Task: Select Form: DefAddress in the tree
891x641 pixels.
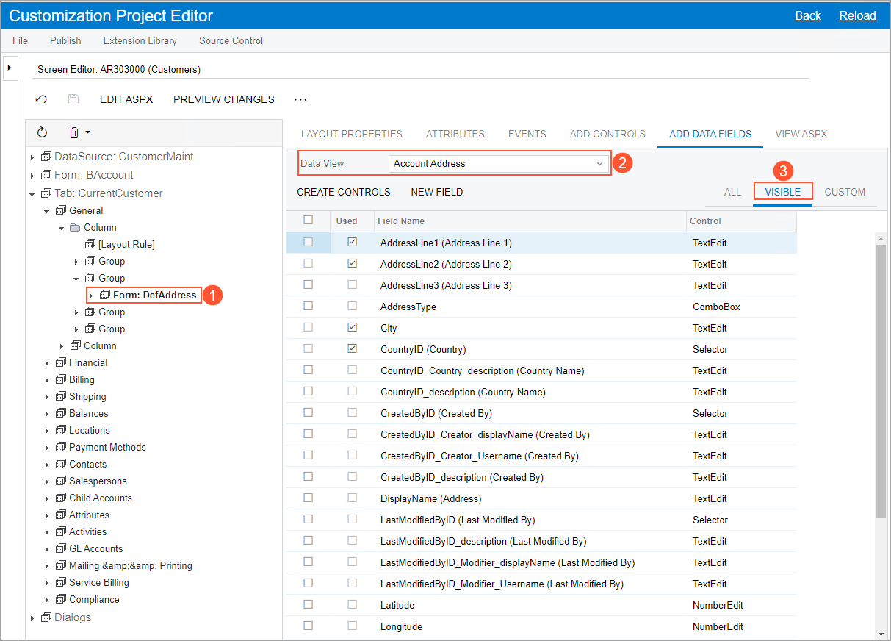Action: click(154, 295)
